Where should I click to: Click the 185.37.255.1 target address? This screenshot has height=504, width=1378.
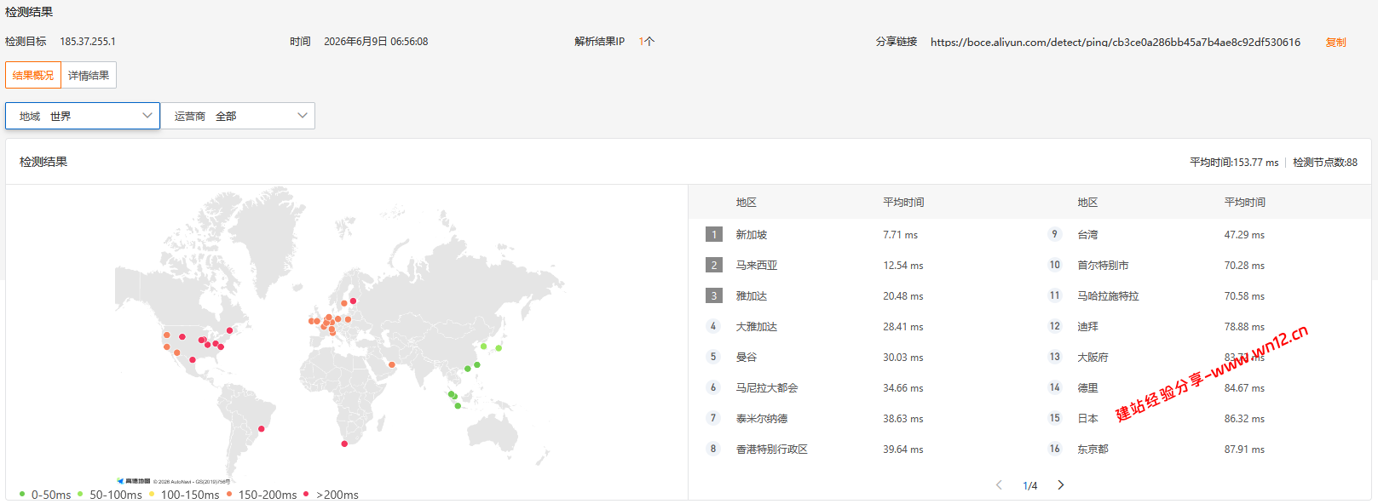pyautogui.click(x=88, y=42)
